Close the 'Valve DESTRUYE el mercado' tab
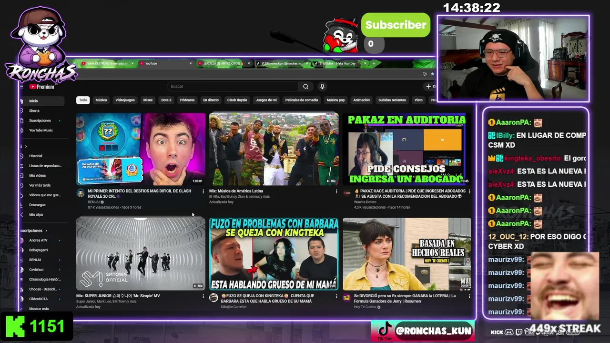The width and height of the screenshot is (610, 343). coord(133,63)
